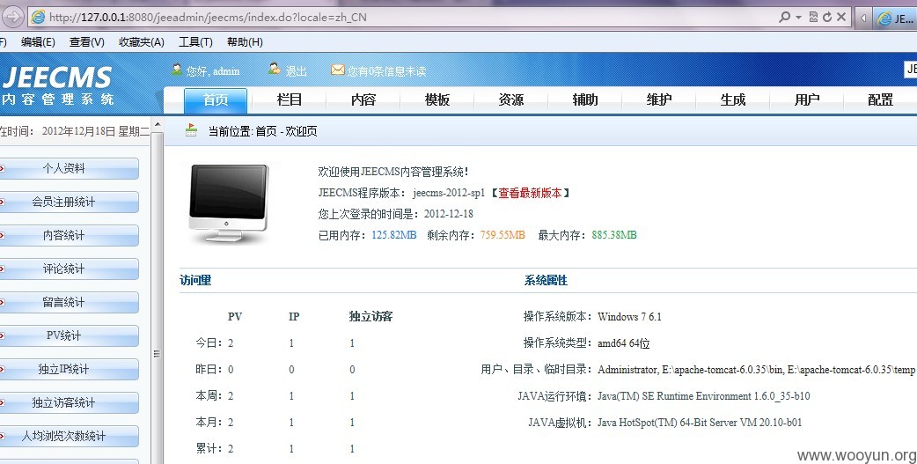Open 个人资料 in the sidebar

69,168
